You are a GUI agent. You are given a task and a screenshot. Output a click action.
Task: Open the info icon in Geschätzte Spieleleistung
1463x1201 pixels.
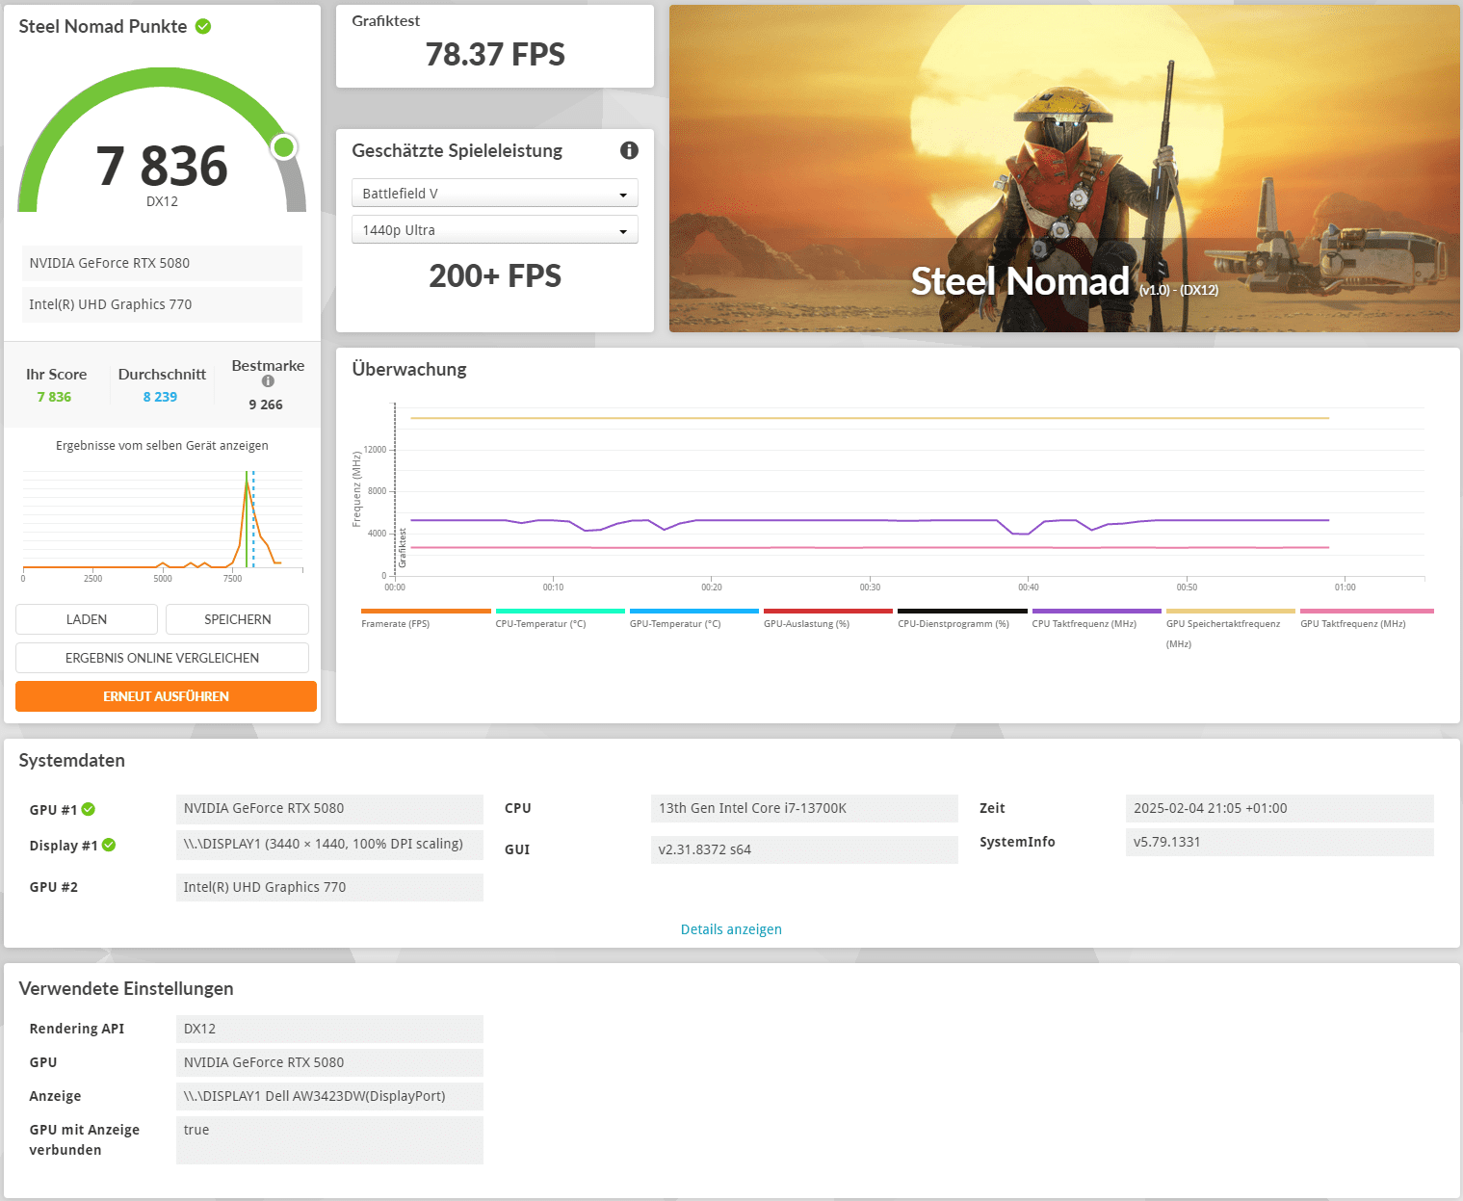point(629,150)
